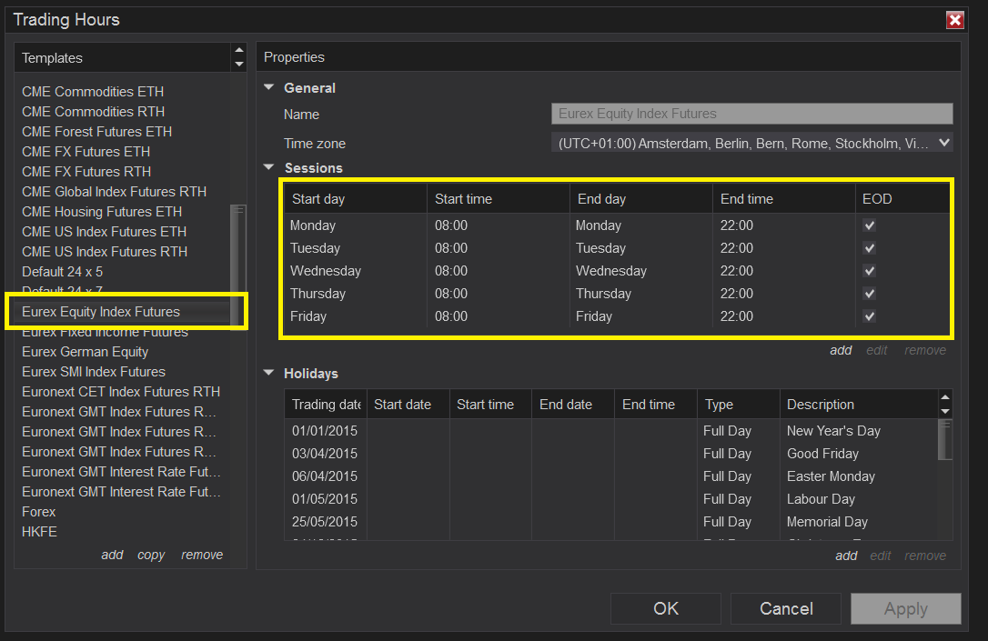Click the Holidays table scroll-up arrow
The height and width of the screenshot is (641, 988).
[944, 397]
